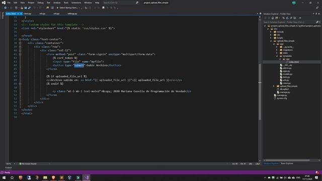322x181 pixels.
Task: Click the Visual Studio logo icon
Action: [x=4, y=3]
